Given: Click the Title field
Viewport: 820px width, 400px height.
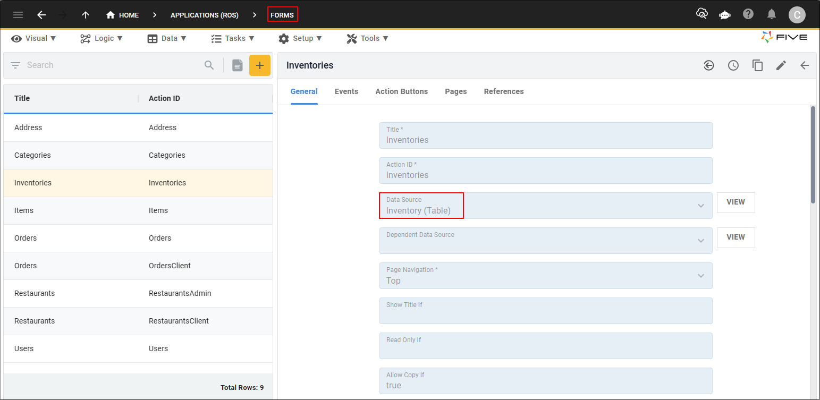Looking at the screenshot, I should [x=546, y=135].
